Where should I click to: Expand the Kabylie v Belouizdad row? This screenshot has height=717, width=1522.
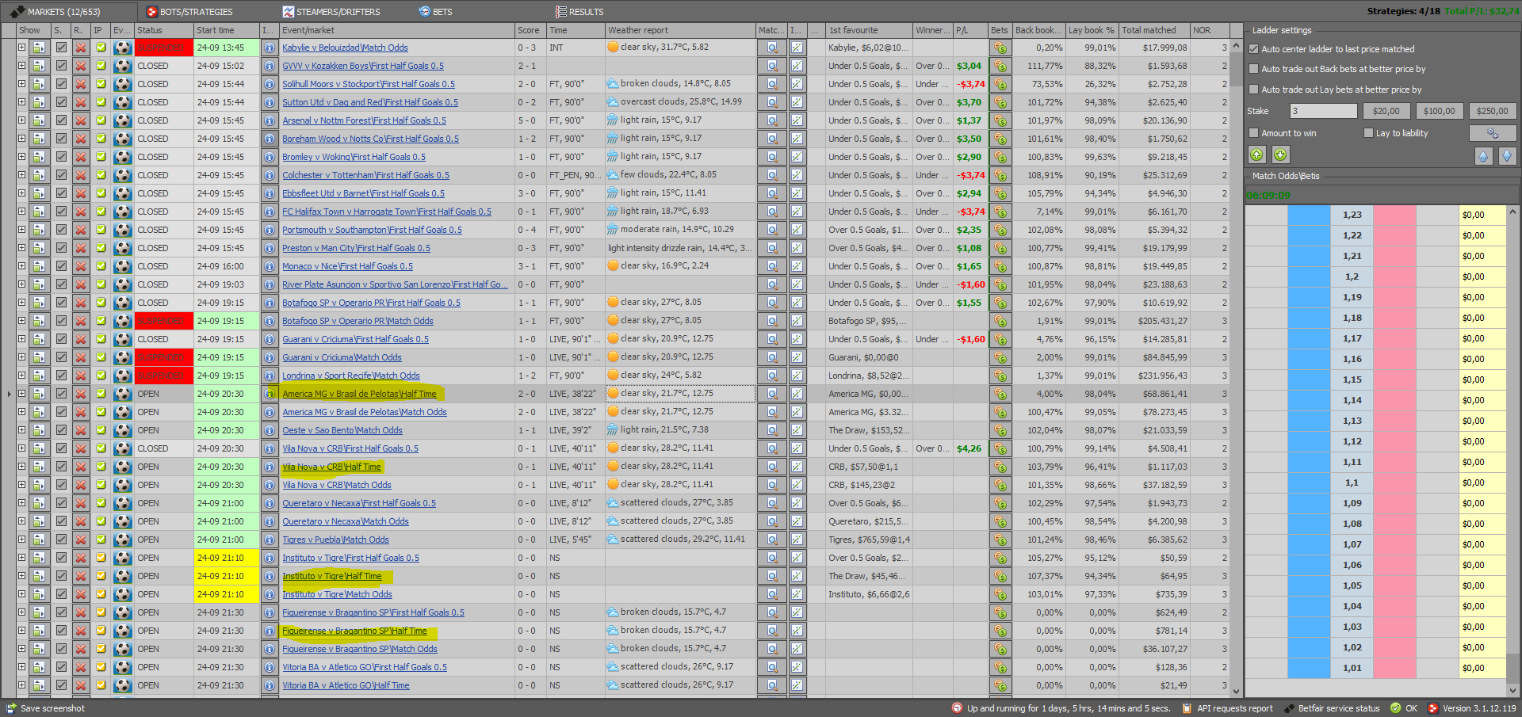click(21, 48)
